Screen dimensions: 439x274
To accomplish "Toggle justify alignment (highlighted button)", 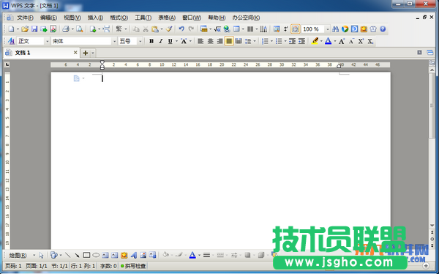I will [x=229, y=41].
